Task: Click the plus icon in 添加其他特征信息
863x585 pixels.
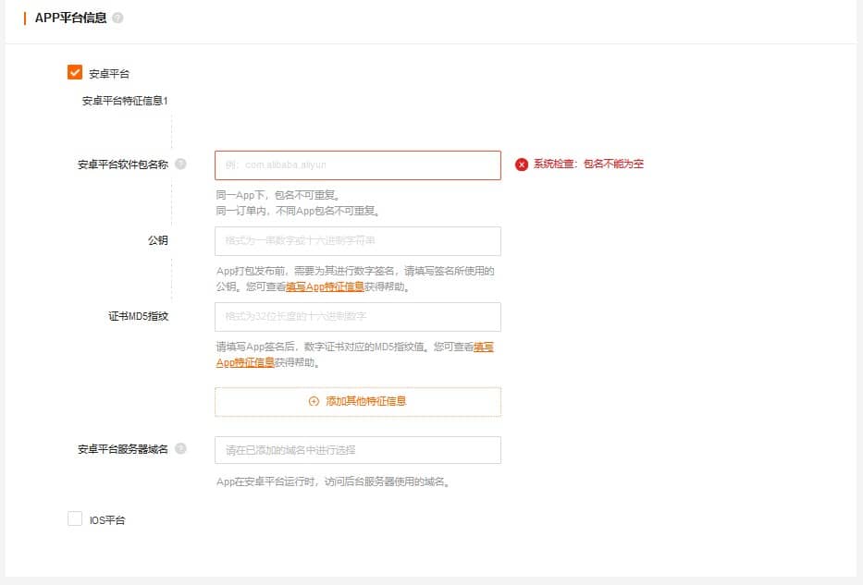Action: pyautogui.click(x=314, y=401)
